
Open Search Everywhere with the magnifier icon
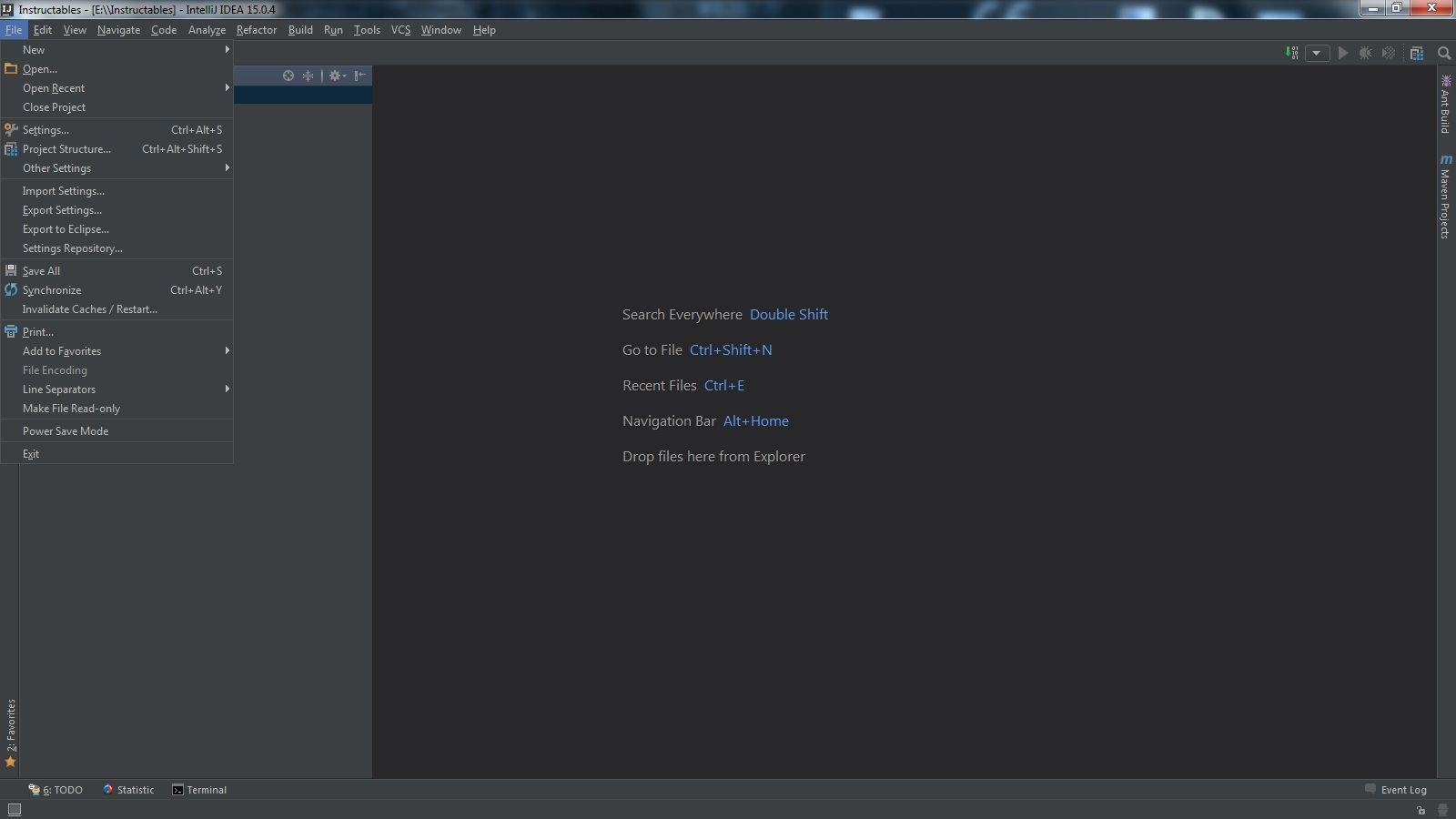[x=1444, y=53]
